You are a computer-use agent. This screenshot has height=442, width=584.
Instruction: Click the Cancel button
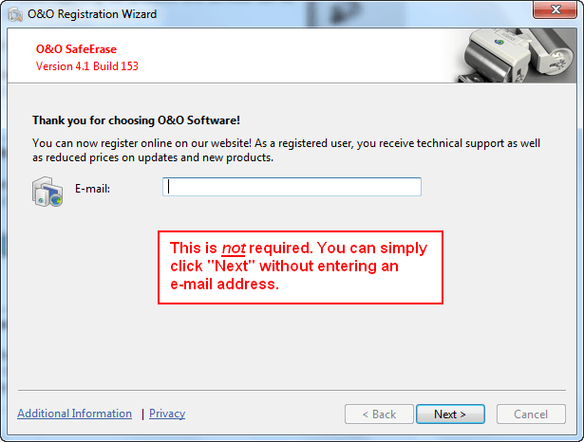531,414
